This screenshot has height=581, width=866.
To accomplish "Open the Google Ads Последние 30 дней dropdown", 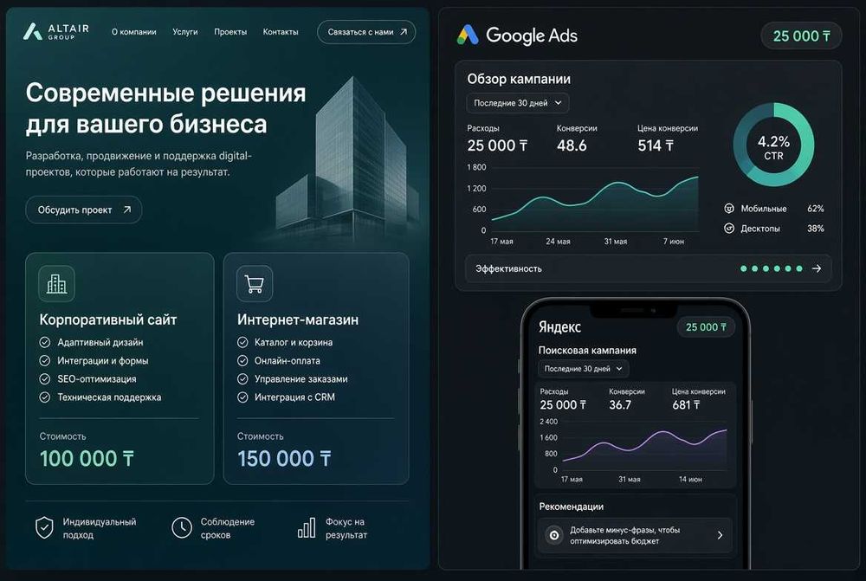I will coord(518,103).
